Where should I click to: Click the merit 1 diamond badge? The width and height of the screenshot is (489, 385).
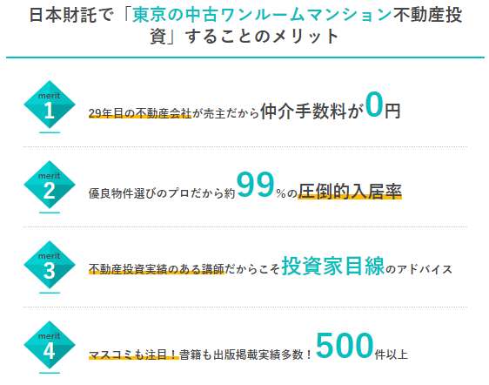tap(50, 105)
